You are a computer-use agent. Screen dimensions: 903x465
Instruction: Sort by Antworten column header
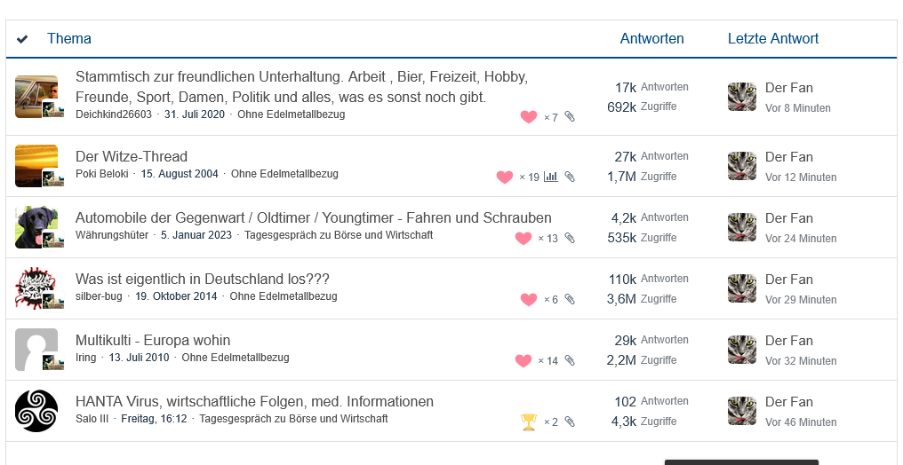tap(651, 38)
